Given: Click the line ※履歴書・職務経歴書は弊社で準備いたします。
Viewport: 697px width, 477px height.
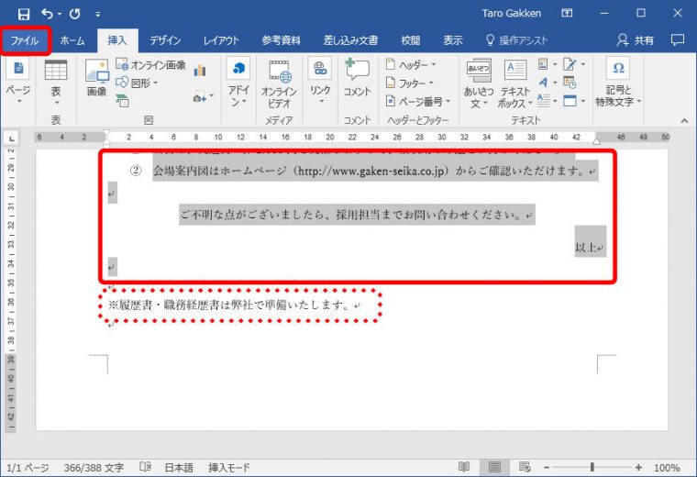Looking at the screenshot, I should coord(234,305).
